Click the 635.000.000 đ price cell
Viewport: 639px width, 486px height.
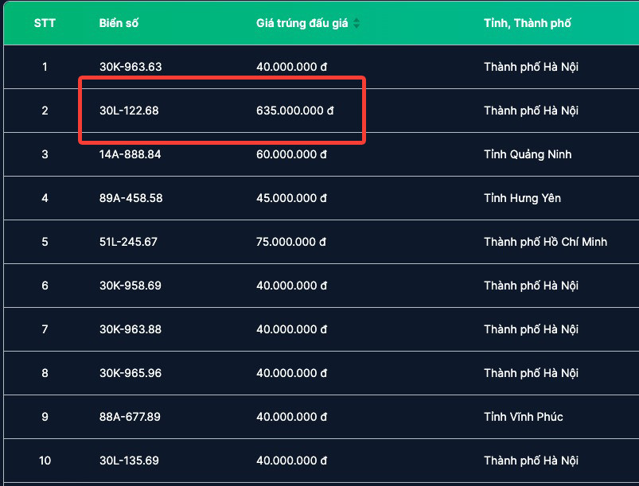pos(294,111)
